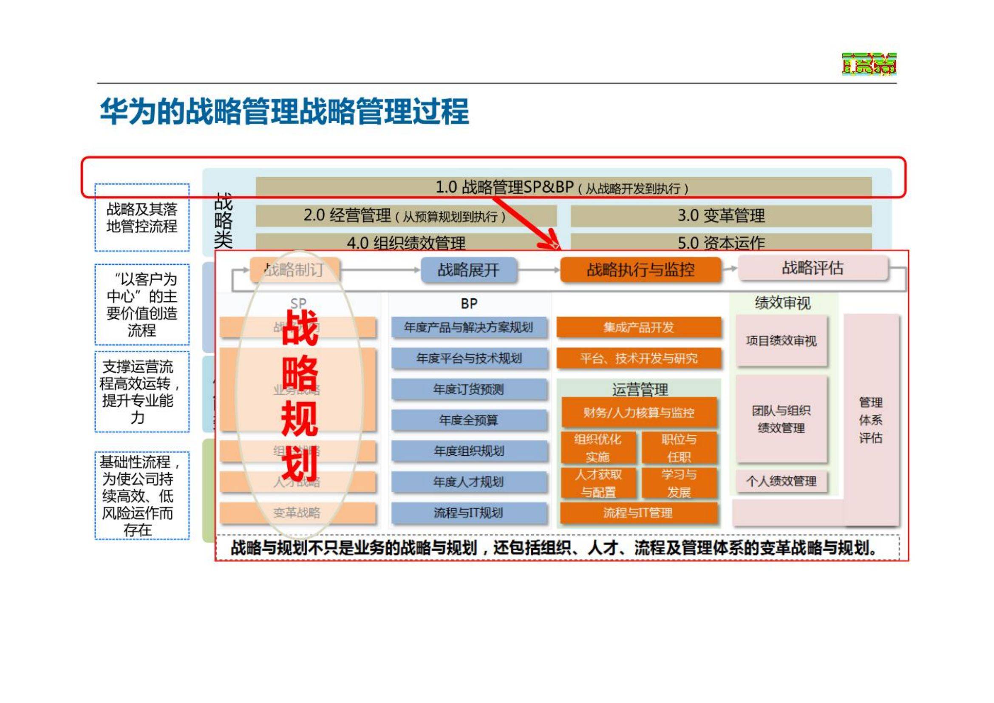Click the 战略评估 stage box
Screen dimensions: 994x703
(813, 268)
